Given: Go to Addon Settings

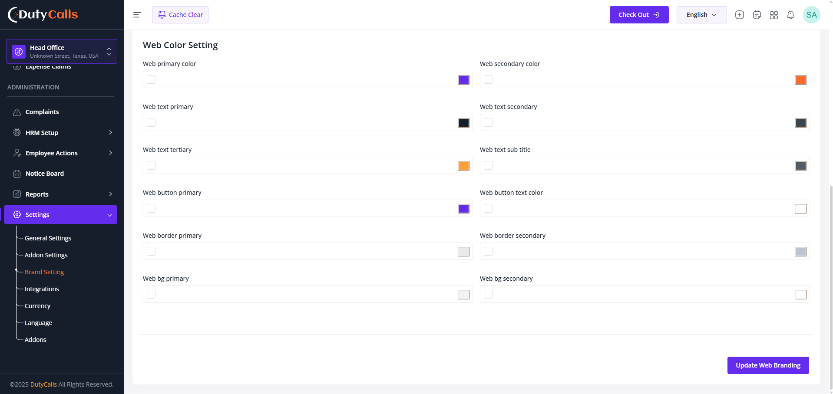Looking at the screenshot, I should coord(46,255).
